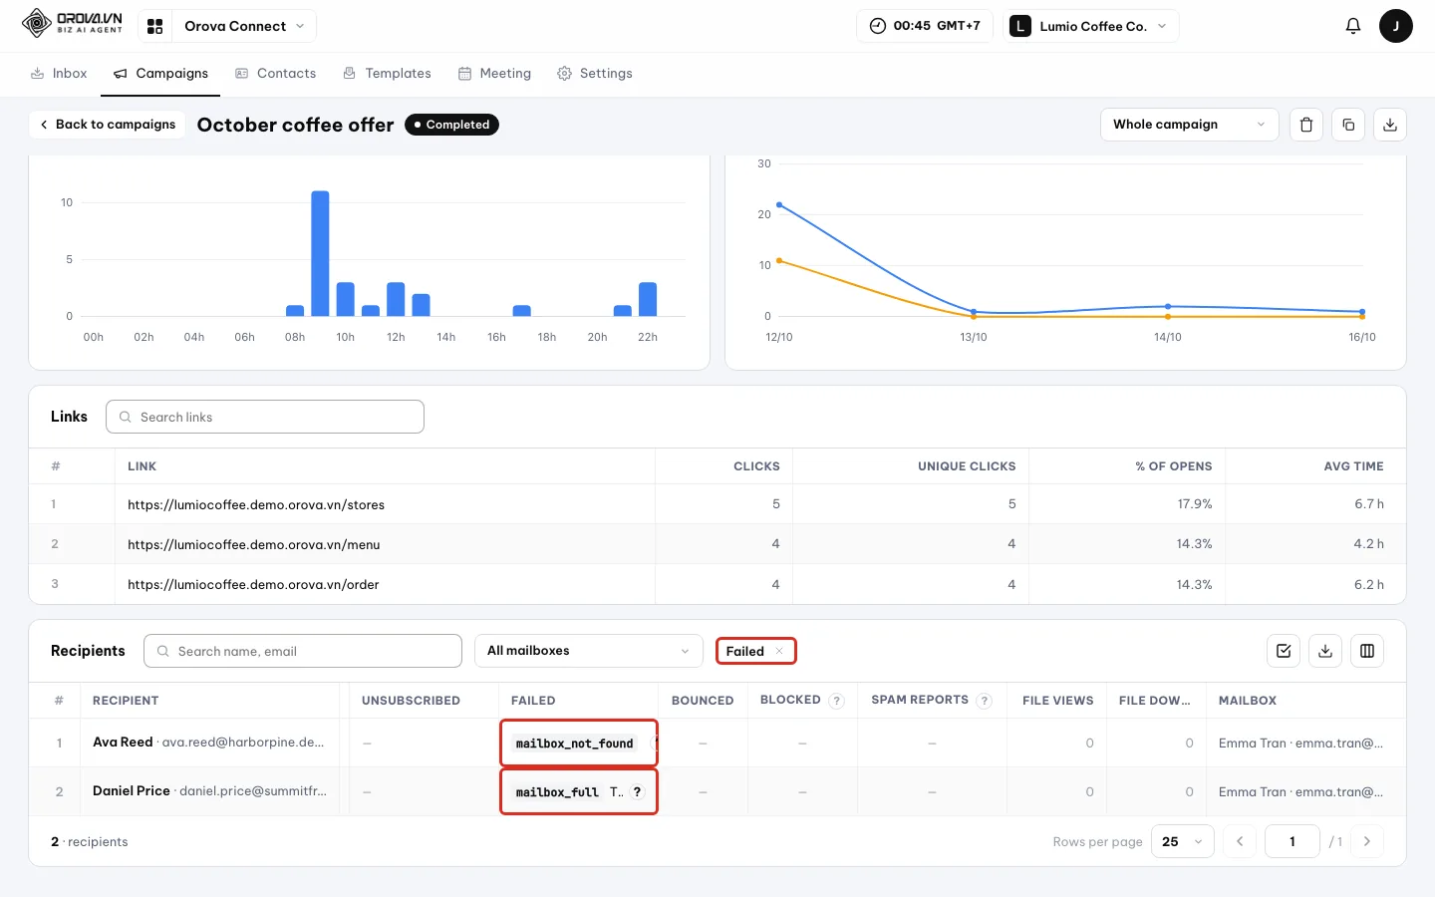This screenshot has width=1435, height=897.
Task: Focus the recipients name or email search
Action: (x=303, y=651)
